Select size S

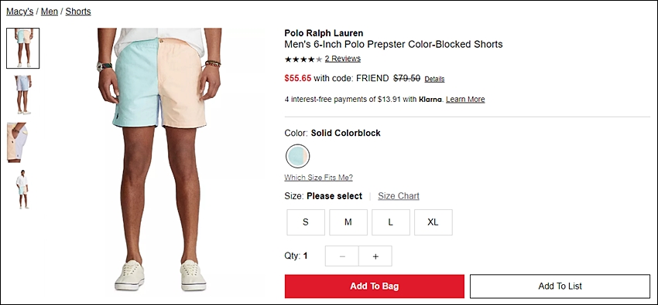[x=306, y=222]
